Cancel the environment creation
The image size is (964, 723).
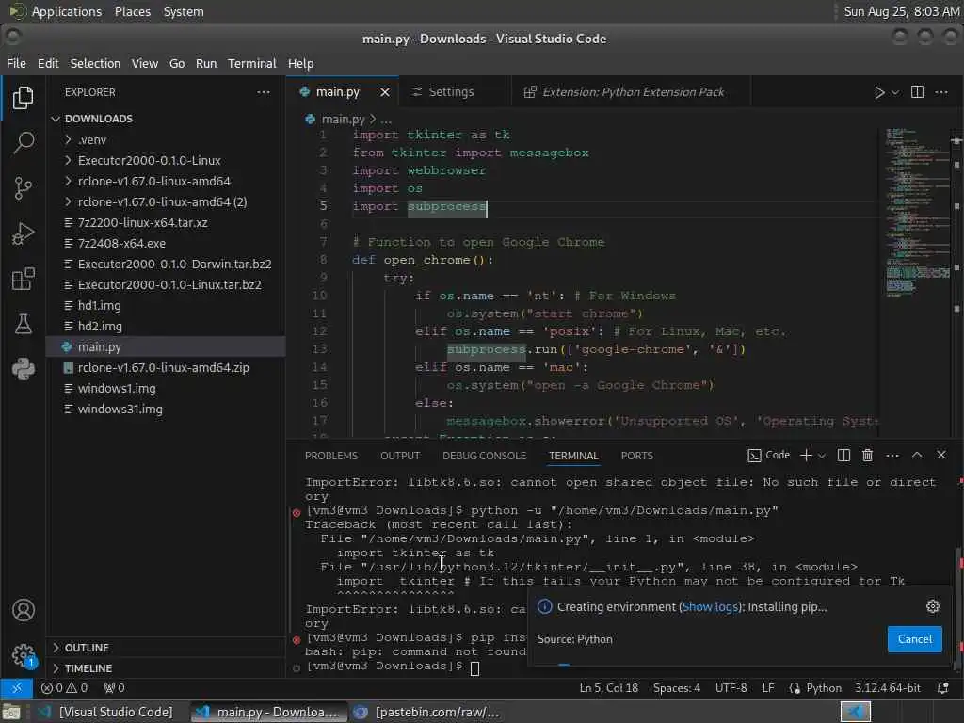pyautogui.click(x=915, y=639)
